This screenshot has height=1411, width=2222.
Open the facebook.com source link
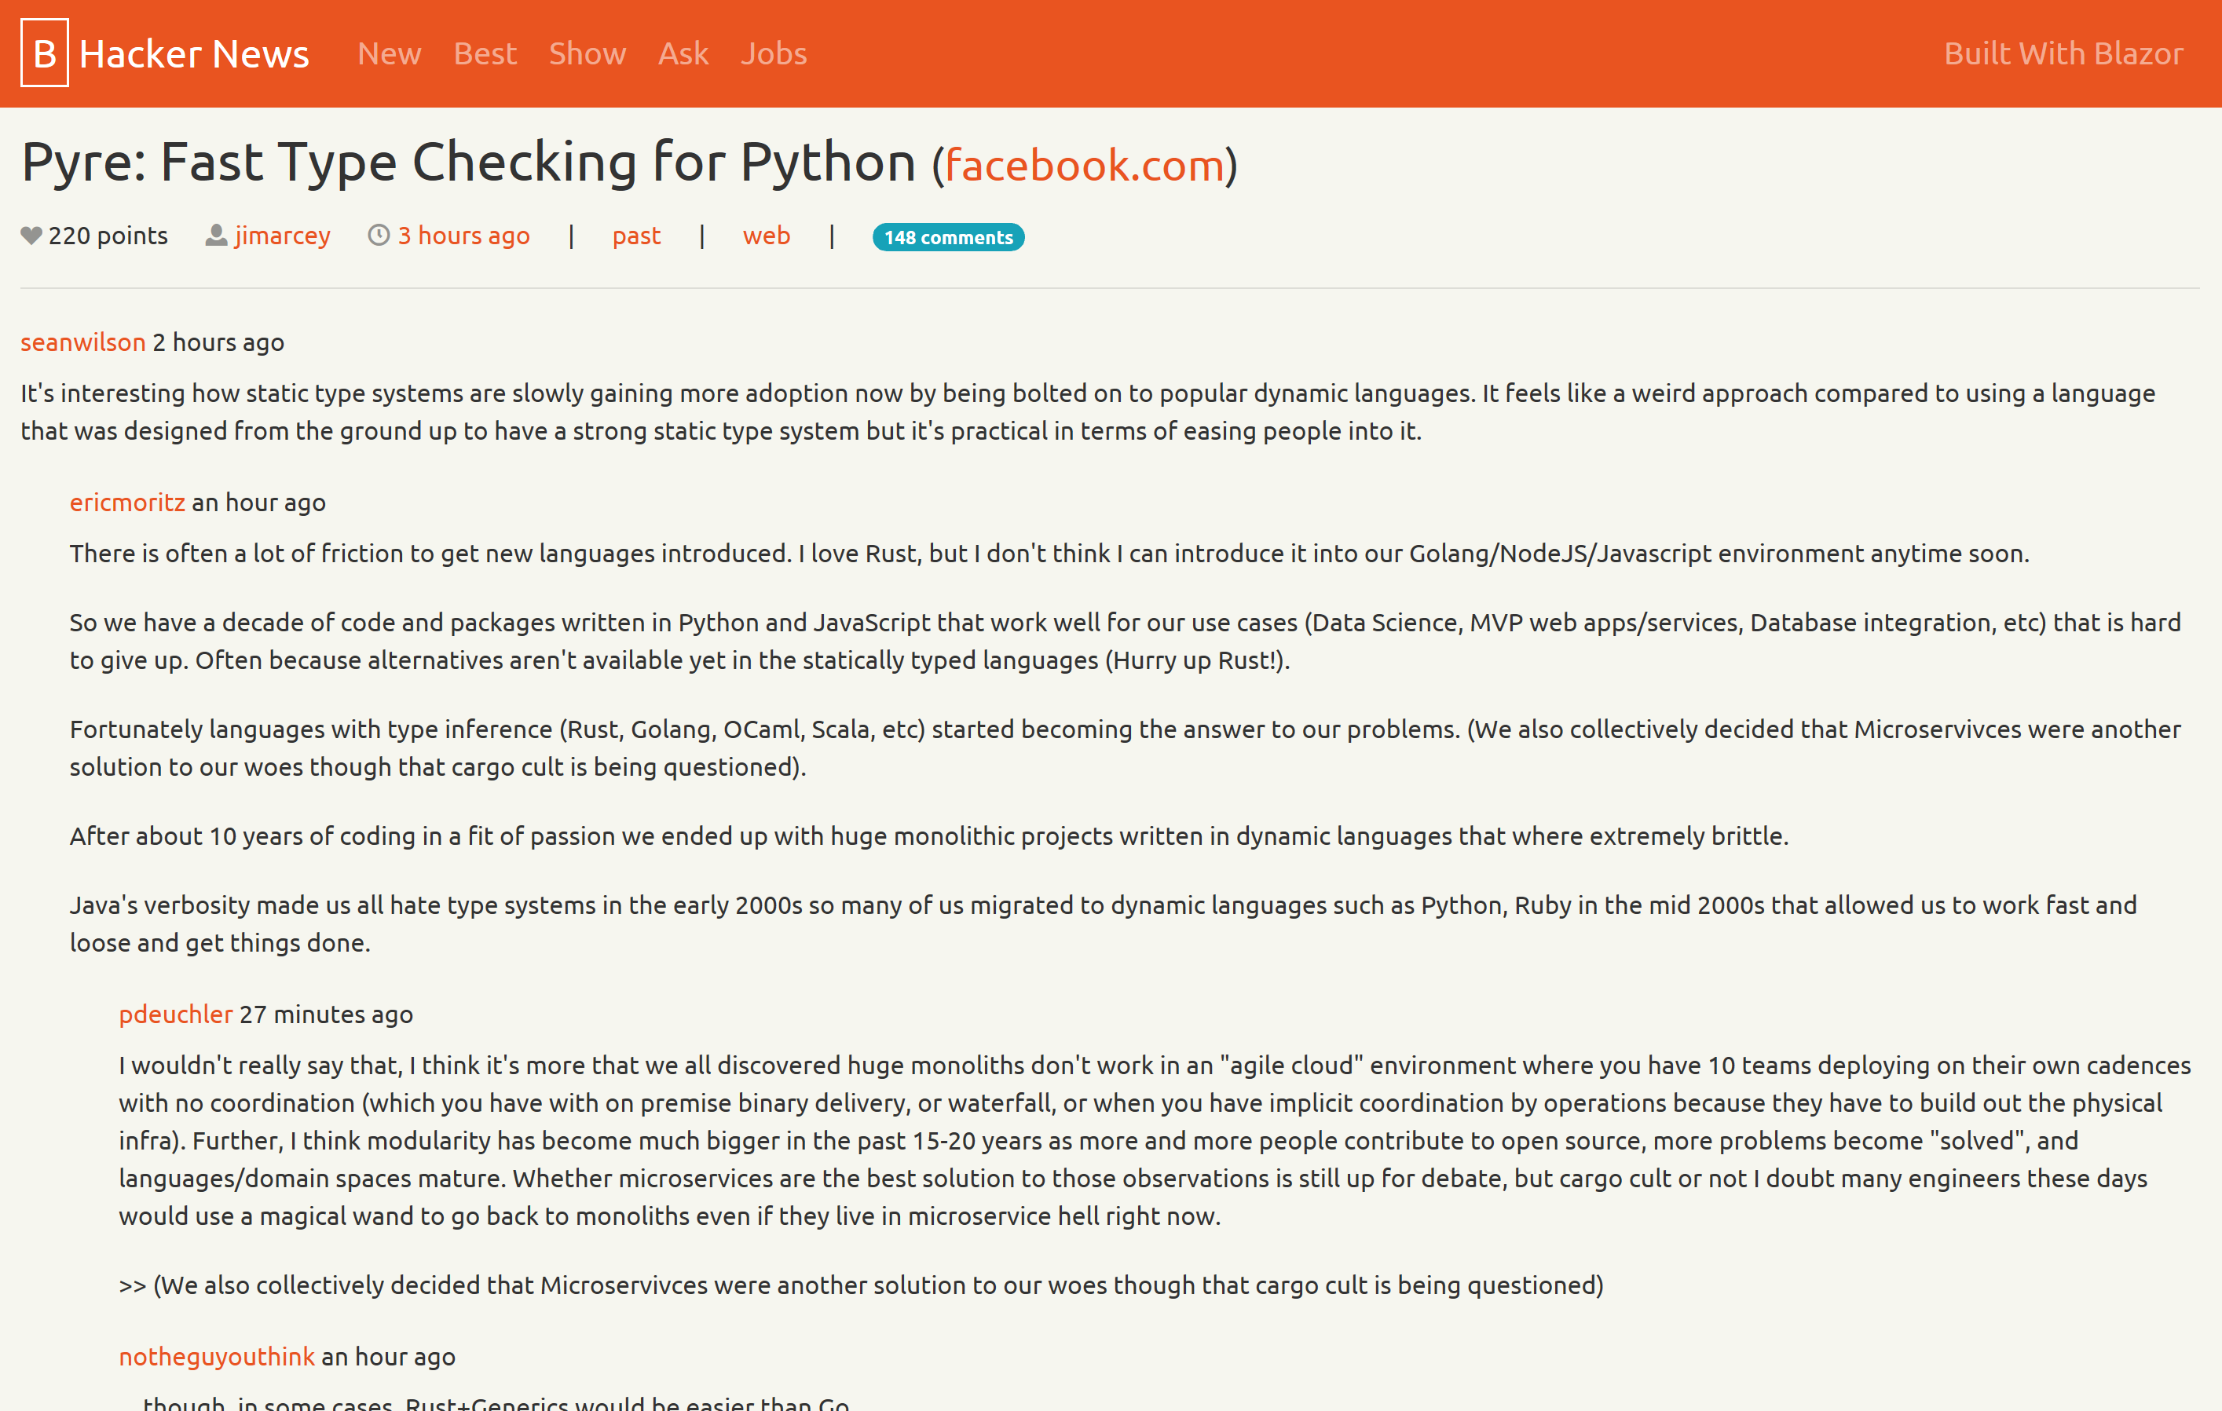(x=1084, y=166)
